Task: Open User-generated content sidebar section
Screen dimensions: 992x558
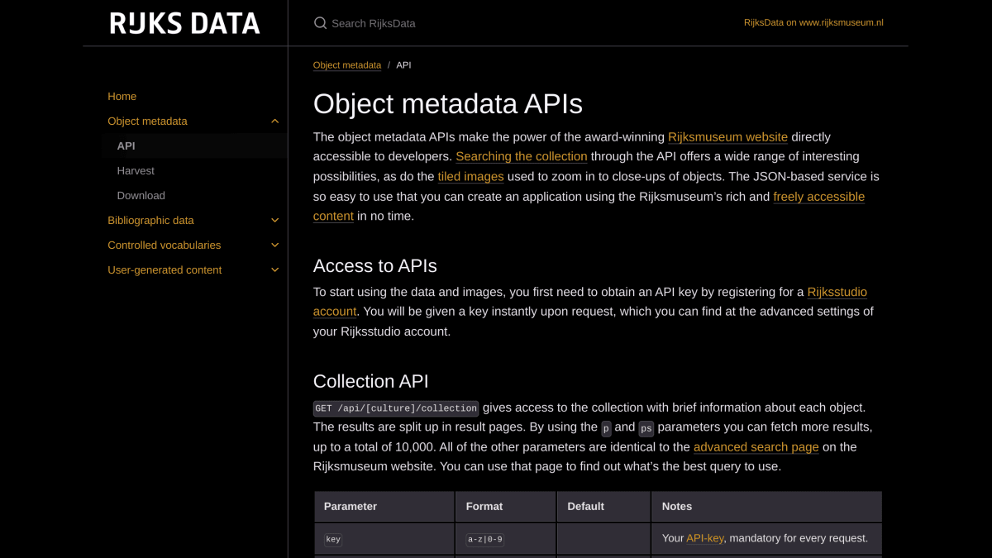Action: (165, 270)
